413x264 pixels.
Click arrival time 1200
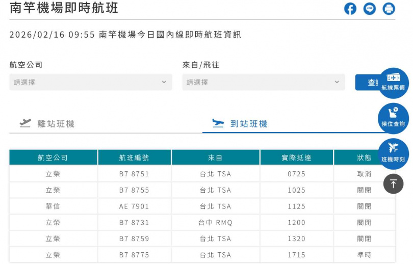pyautogui.click(x=297, y=223)
